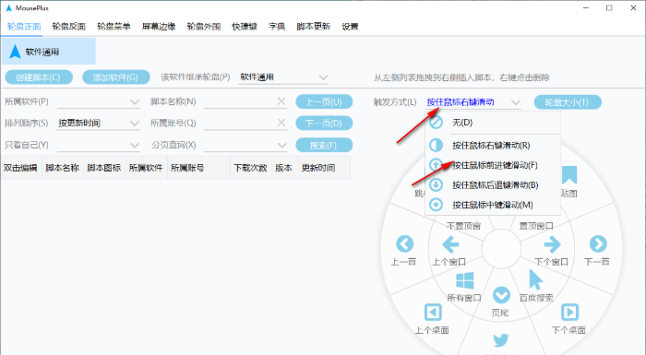
Task: Click the 轮盘大小(T) button
Action: tap(568, 102)
